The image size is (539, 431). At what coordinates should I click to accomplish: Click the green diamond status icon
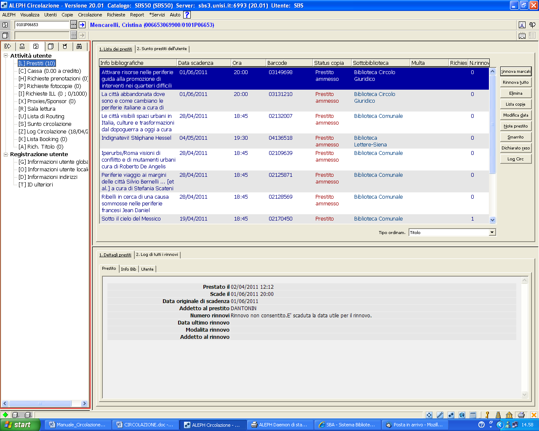click(x=5, y=415)
